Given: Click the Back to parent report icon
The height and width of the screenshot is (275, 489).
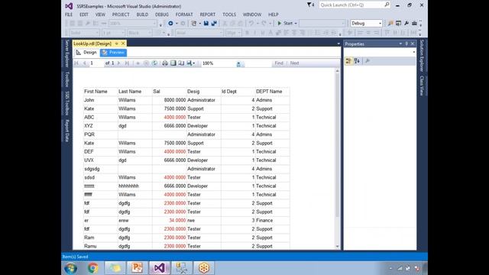Looking at the screenshot, I should pyautogui.click(x=138, y=63).
